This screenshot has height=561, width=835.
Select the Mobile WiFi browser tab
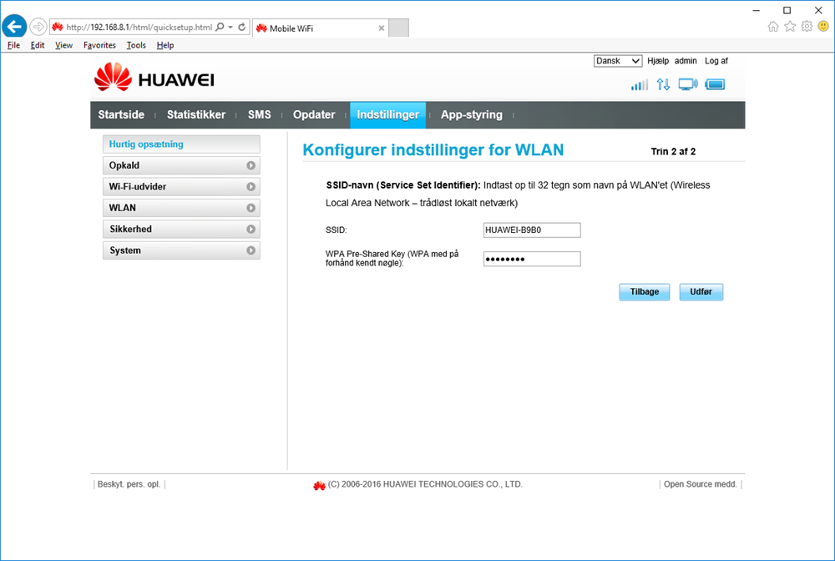320,28
